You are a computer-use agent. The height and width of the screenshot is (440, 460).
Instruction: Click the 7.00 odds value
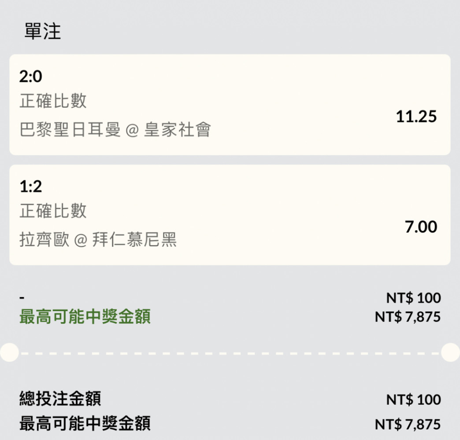(421, 227)
